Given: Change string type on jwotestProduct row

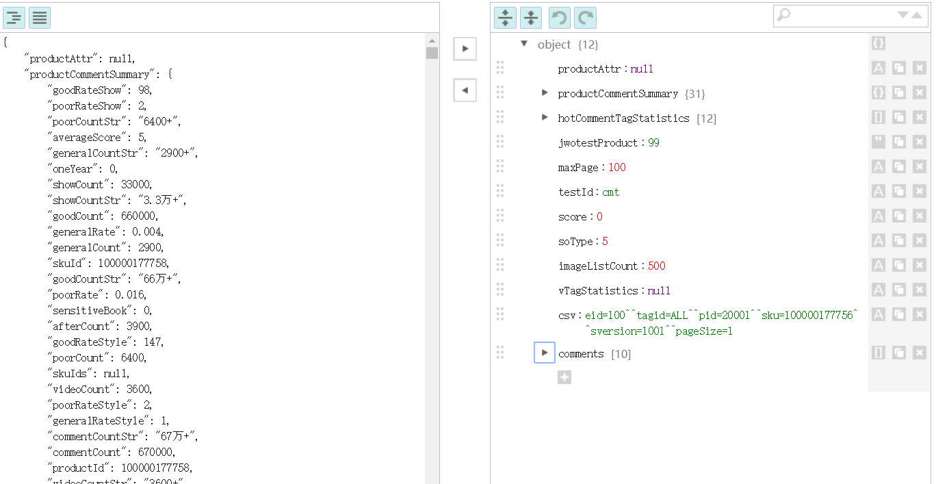Looking at the screenshot, I should pos(879,142).
